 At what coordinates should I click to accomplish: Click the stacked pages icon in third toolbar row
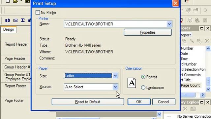(190, 20)
